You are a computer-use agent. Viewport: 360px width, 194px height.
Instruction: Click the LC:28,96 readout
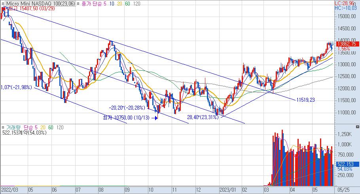click(345, 3)
